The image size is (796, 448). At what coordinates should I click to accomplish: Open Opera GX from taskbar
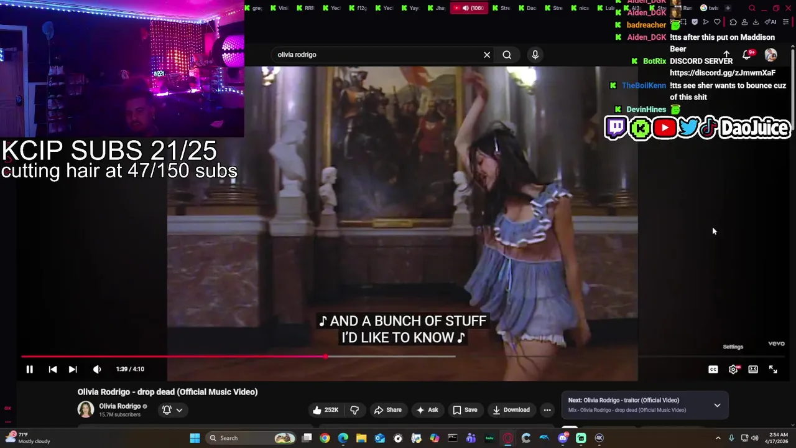tap(508, 438)
